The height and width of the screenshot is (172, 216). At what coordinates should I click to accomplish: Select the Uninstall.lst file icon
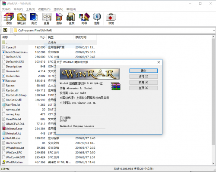(4, 133)
